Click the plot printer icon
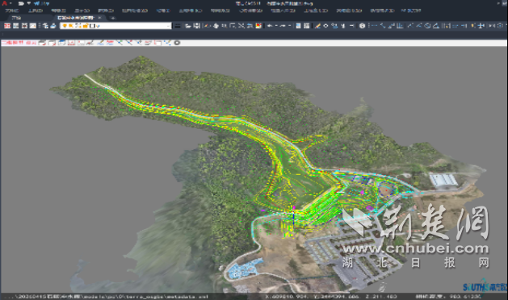 coord(53,26)
